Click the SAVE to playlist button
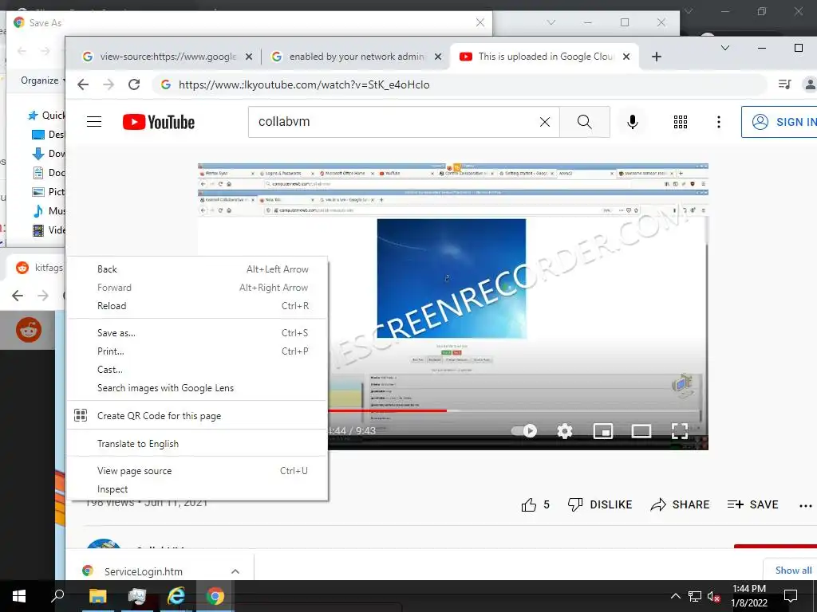Image resolution: width=817 pixels, height=612 pixels. click(x=753, y=504)
